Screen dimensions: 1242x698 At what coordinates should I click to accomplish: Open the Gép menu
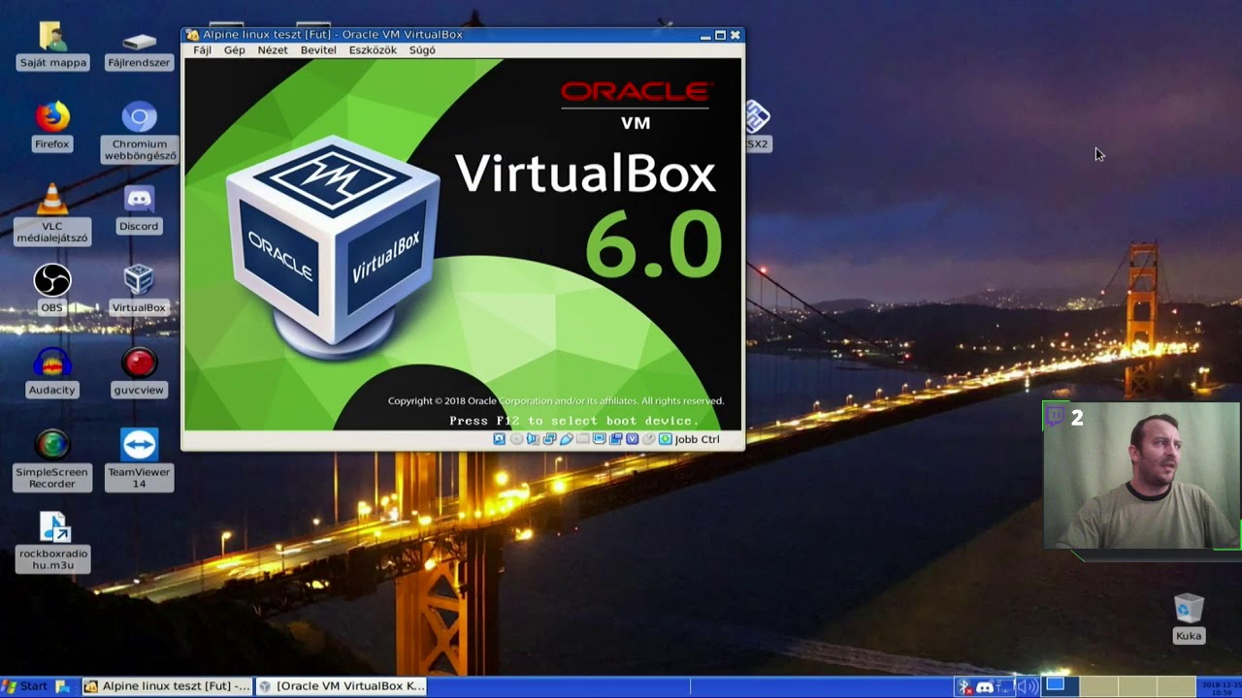coord(235,50)
